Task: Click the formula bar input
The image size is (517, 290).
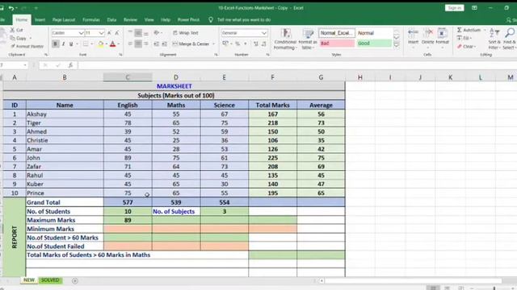Action: (296, 65)
